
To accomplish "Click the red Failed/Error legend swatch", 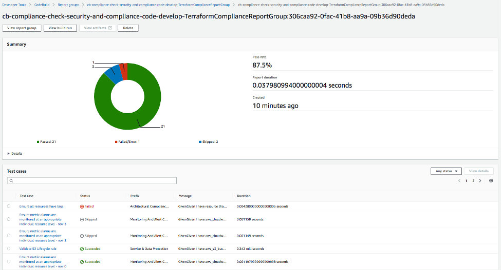I will click(x=116, y=142).
